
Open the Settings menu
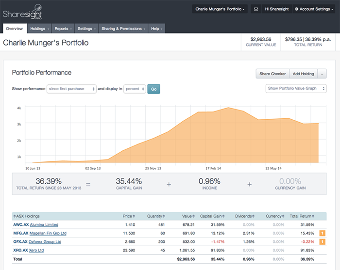86,29
